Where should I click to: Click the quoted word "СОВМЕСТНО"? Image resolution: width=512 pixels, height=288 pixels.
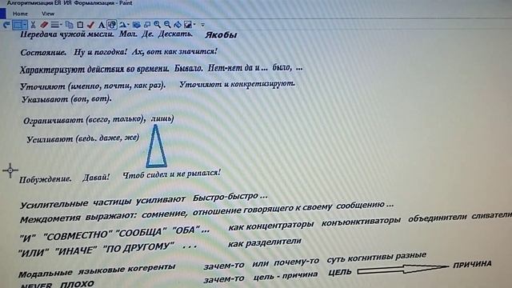(78, 235)
